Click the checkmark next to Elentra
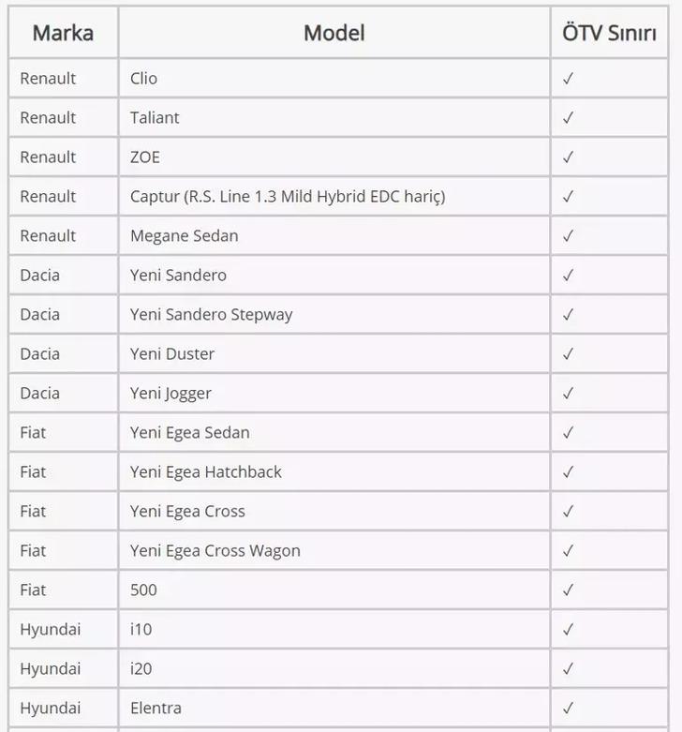Viewport: 682px width, 732px height. [x=568, y=709]
